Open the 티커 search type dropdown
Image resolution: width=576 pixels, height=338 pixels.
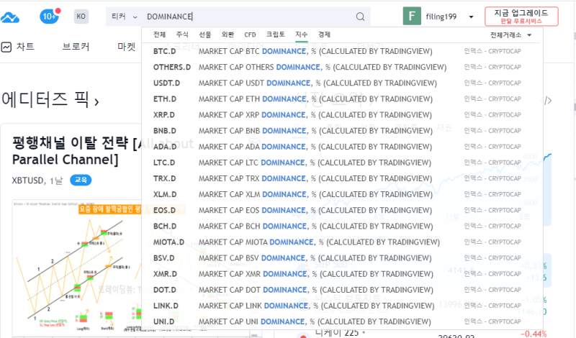point(124,17)
